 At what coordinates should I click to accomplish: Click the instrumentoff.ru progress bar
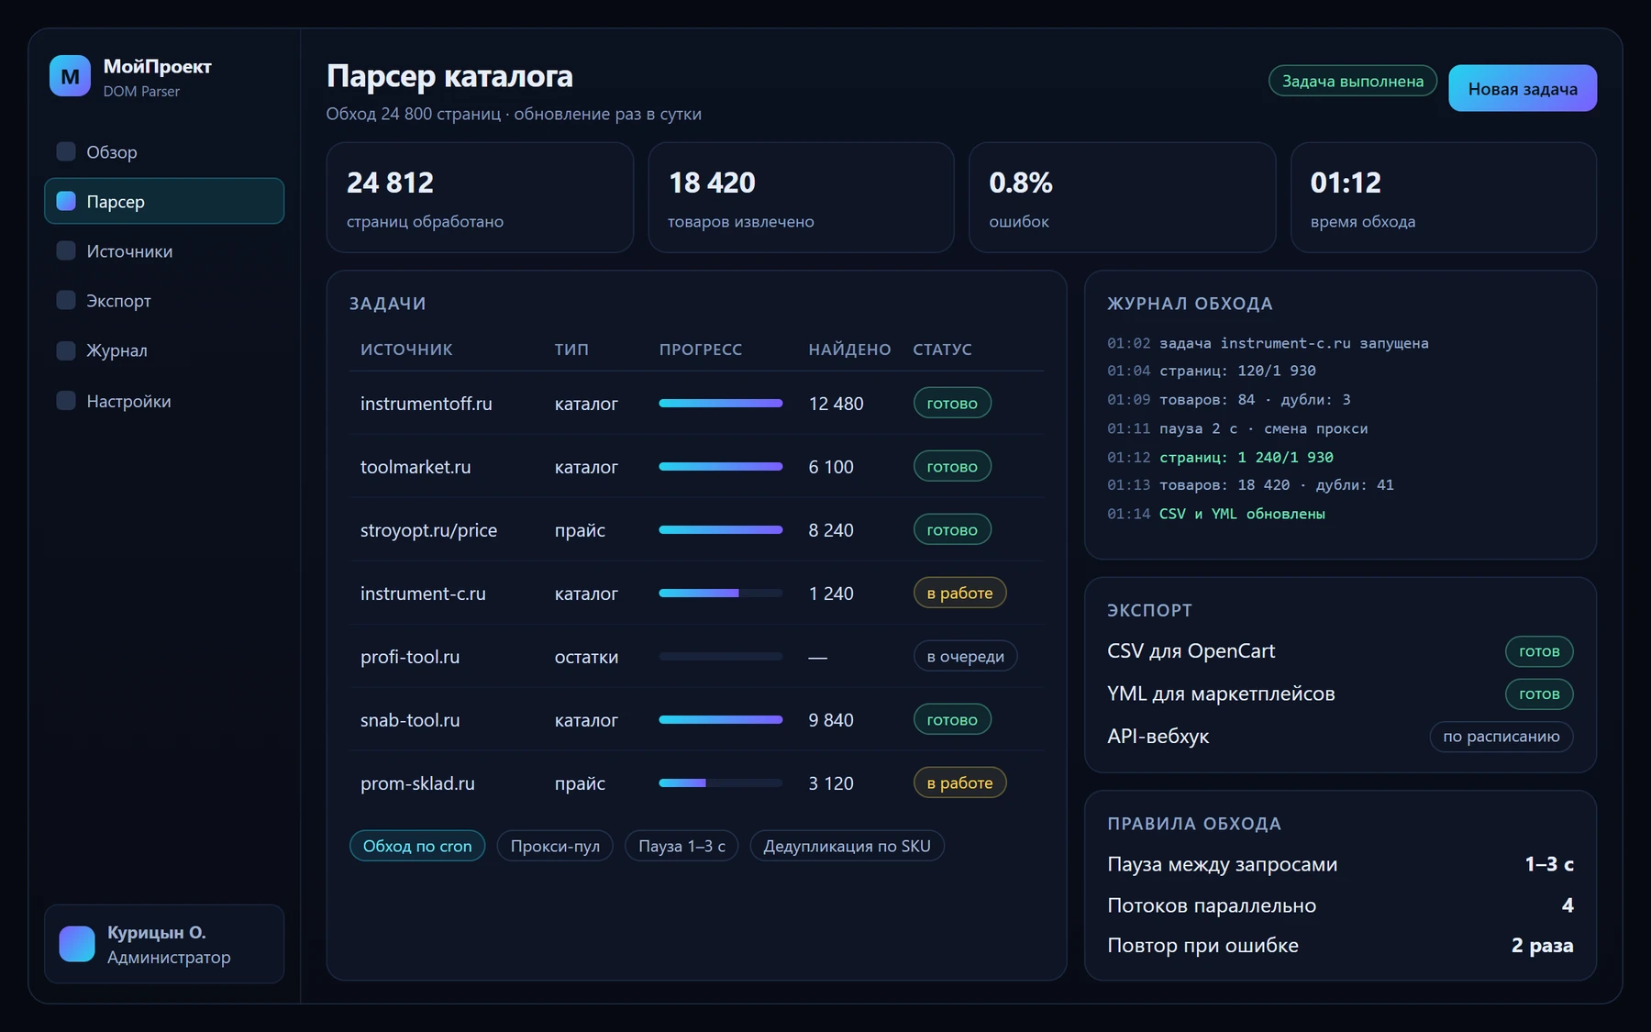pyautogui.click(x=721, y=403)
